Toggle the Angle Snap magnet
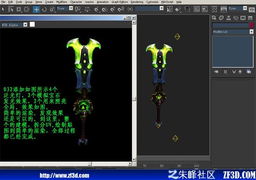 click(104, 9)
